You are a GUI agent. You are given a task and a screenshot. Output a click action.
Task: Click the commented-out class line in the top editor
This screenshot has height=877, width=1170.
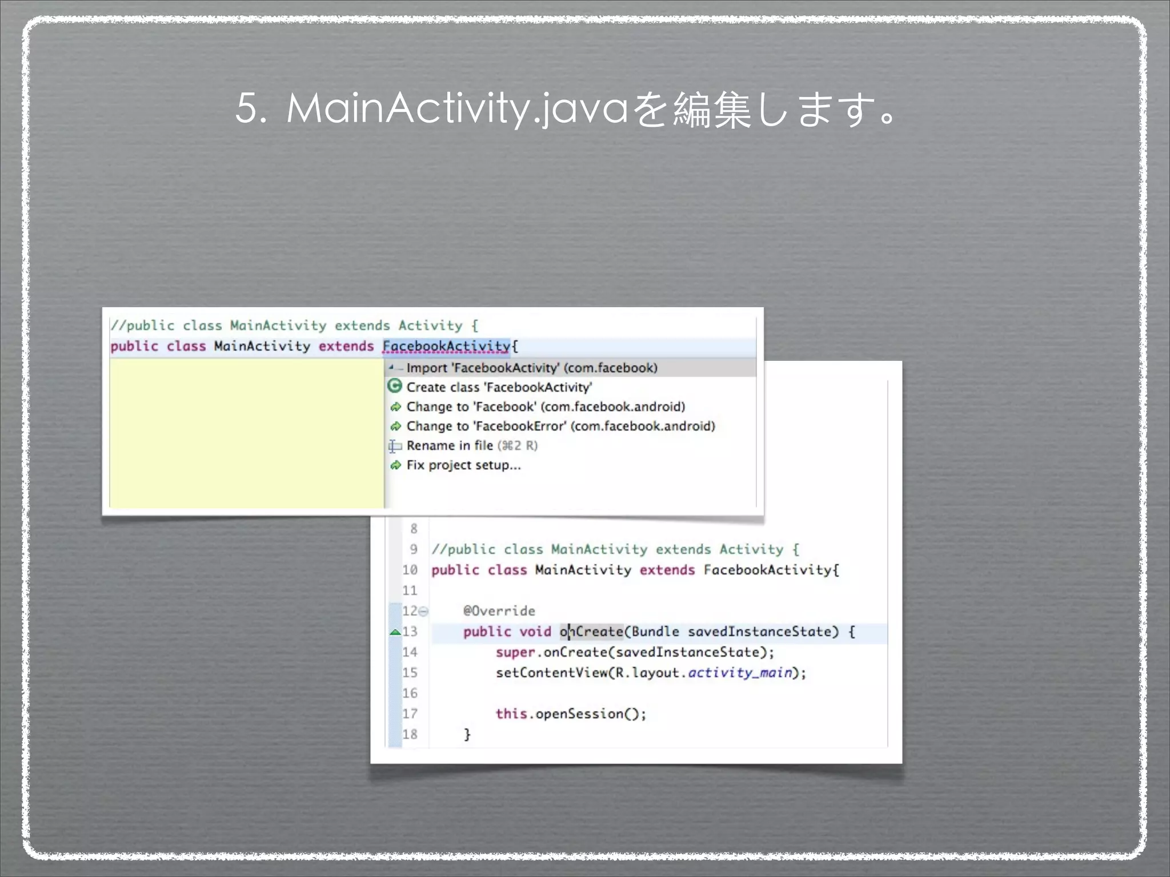pyautogui.click(x=294, y=325)
